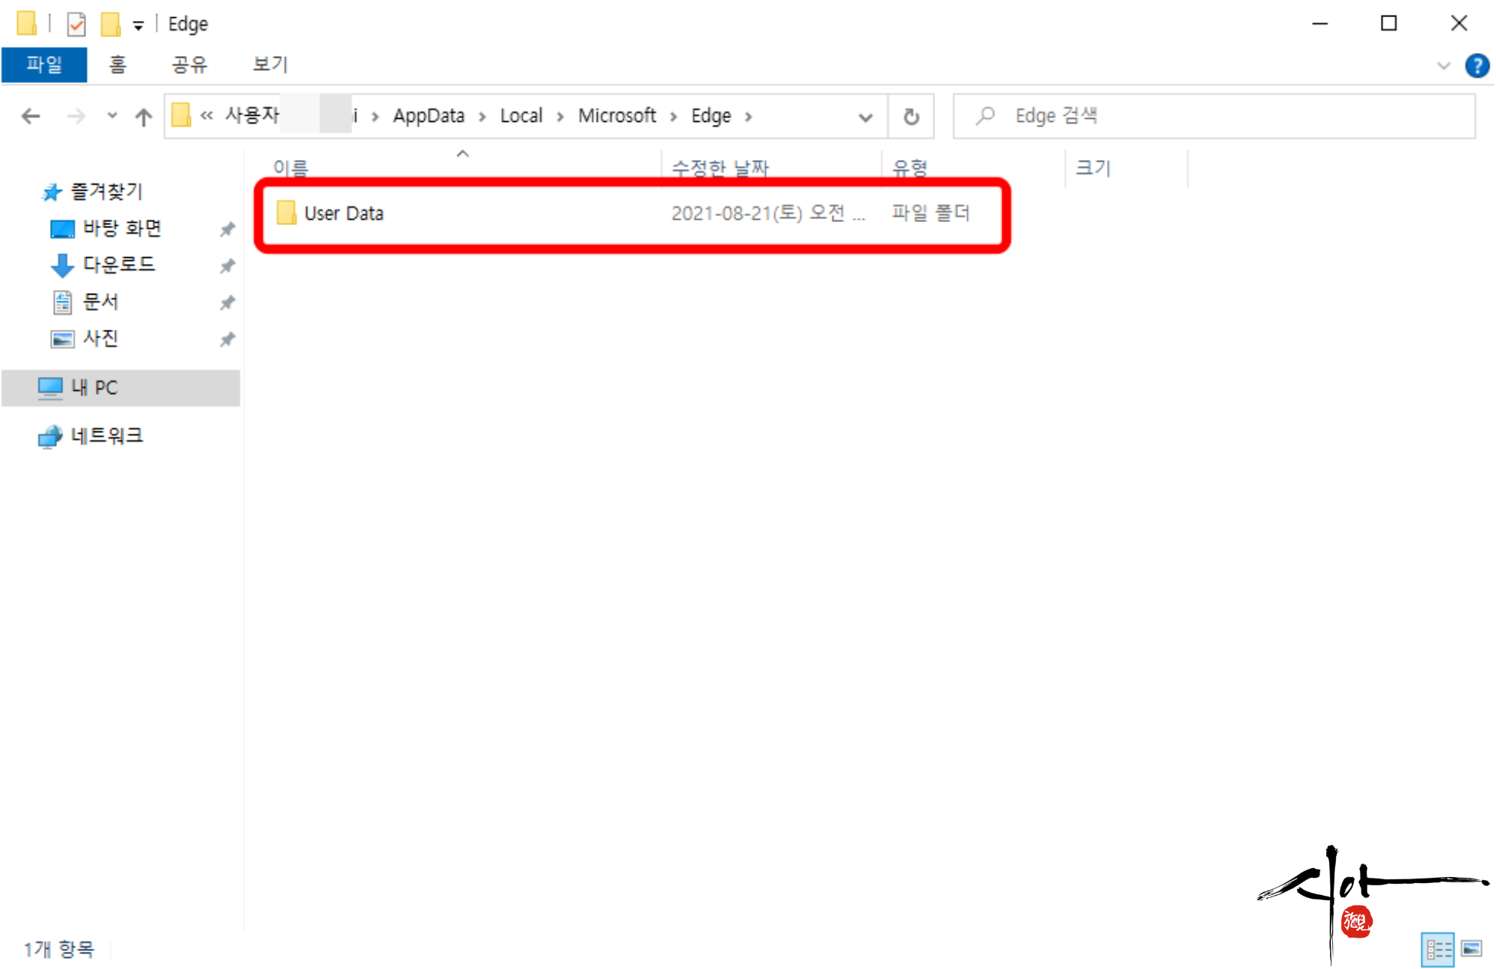Unpin 바탕 화면 using its pin icon
This screenshot has height=969, width=1496.
click(227, 229)
